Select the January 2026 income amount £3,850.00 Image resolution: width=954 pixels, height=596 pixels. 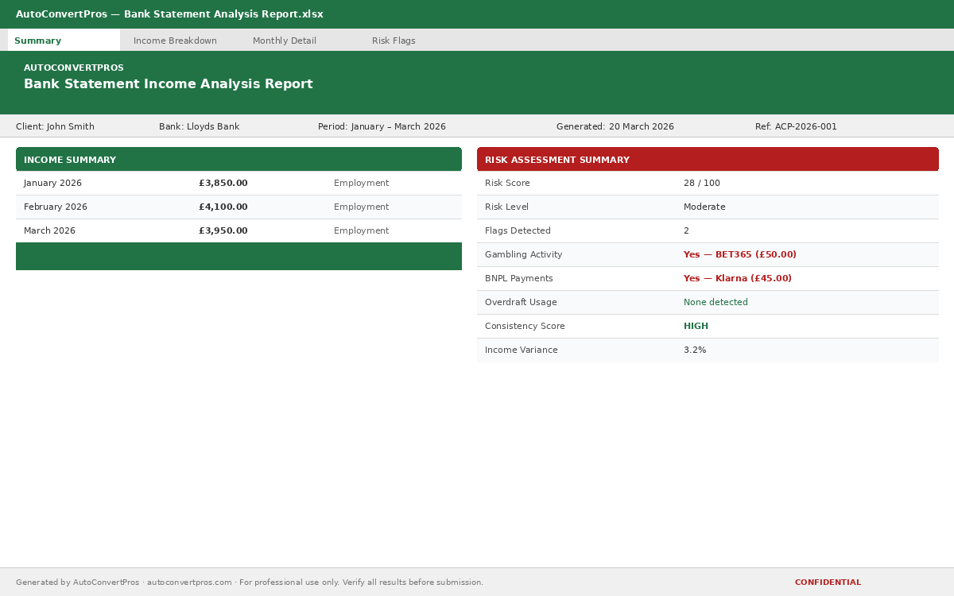point(223,184)
